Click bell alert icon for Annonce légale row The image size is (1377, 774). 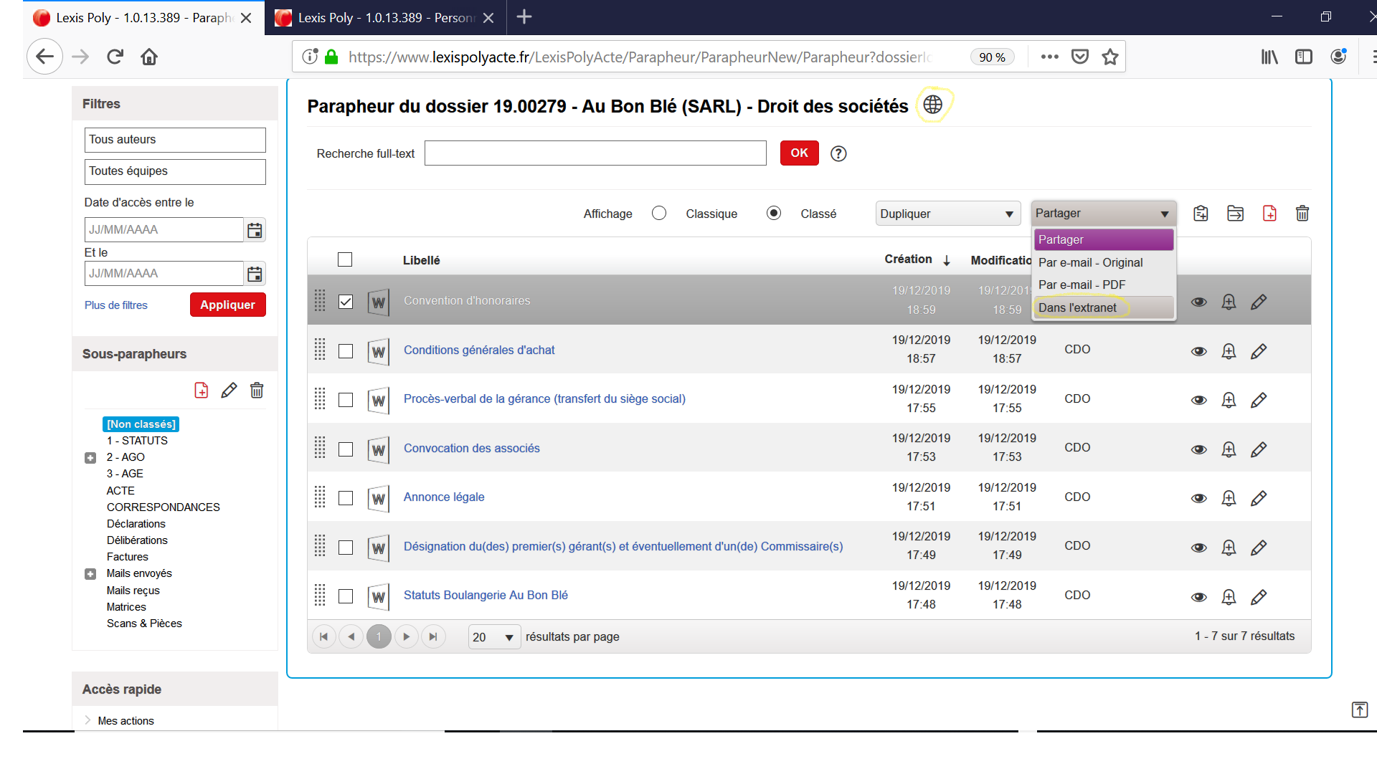coord(1229,498)
